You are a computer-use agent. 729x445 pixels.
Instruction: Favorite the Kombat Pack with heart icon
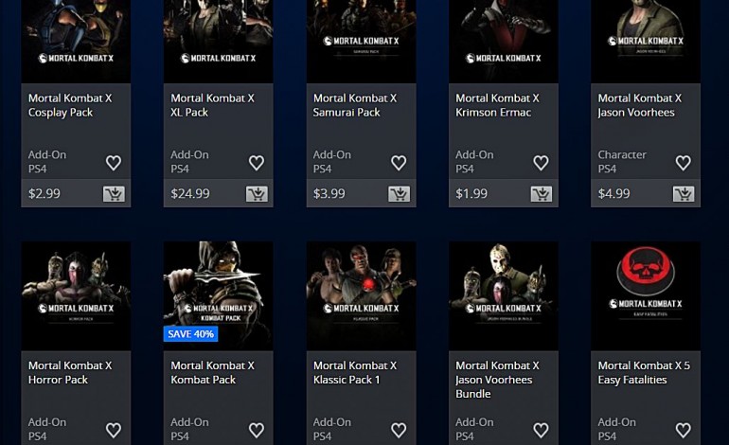pos(257,430)
